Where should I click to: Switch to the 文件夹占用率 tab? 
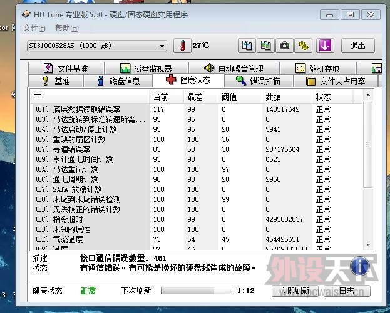[x=336, y=81]
